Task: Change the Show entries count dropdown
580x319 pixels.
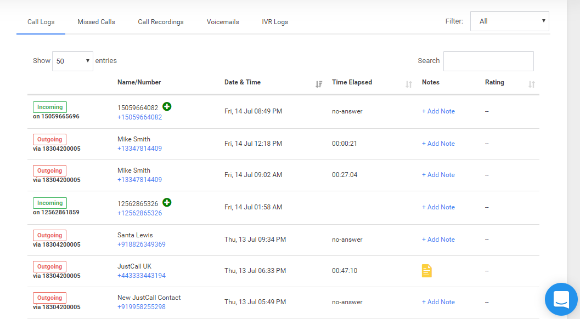Action: pyautogui.click(x=72, y=61)
